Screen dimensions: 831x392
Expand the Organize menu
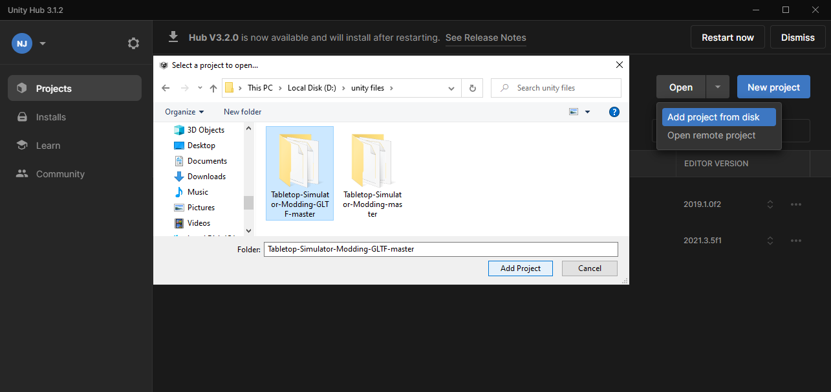click(x=184, y=111)
